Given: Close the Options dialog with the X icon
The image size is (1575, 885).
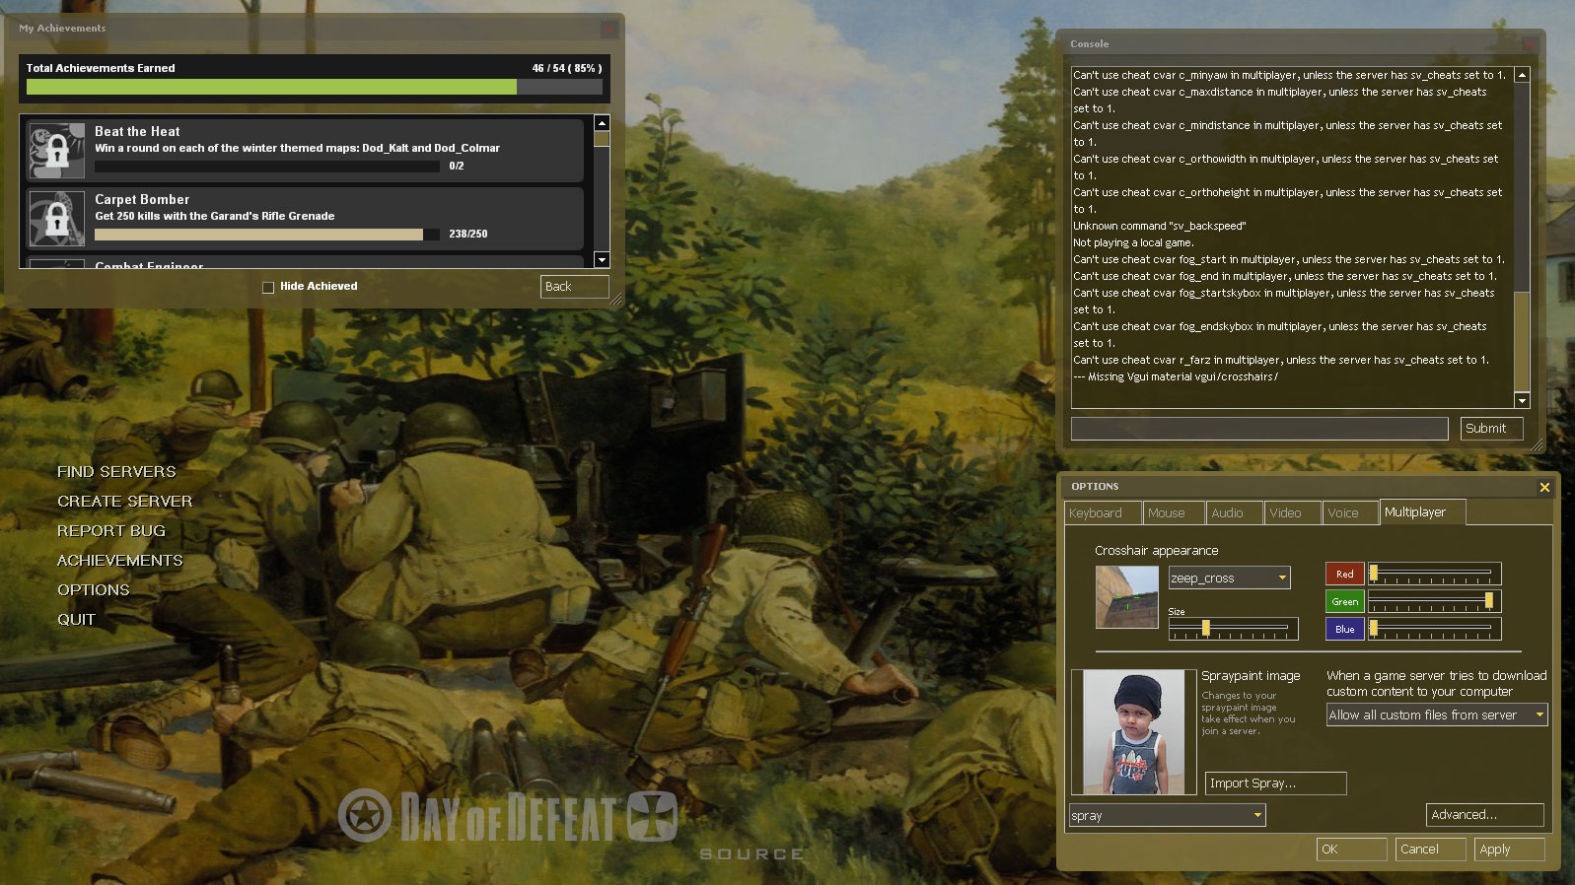Looking at the screenshot, I should (x=1544, y=487).
